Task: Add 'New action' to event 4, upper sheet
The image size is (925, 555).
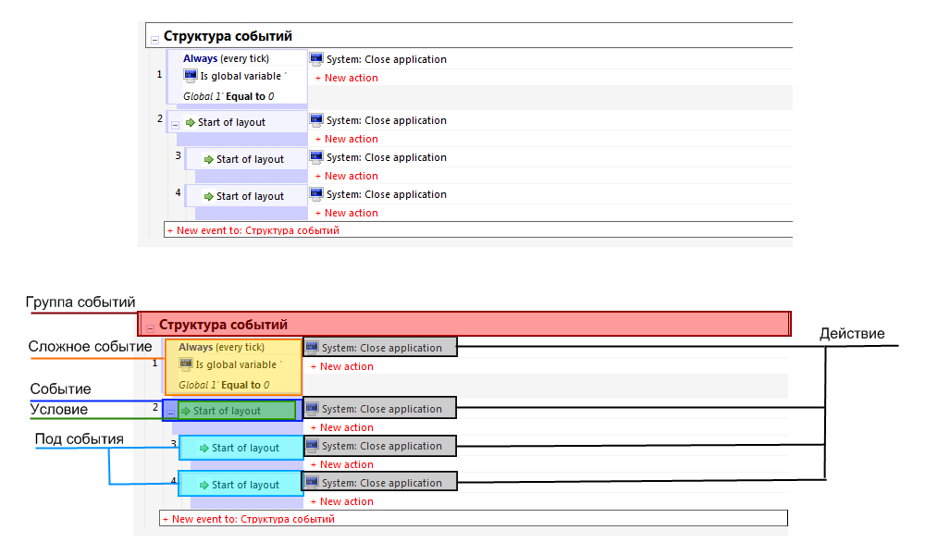Action: click(x=346, y=213)
